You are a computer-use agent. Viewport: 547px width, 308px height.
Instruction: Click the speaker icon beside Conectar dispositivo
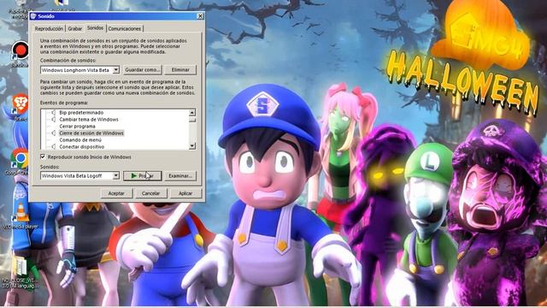pos(53,146)
